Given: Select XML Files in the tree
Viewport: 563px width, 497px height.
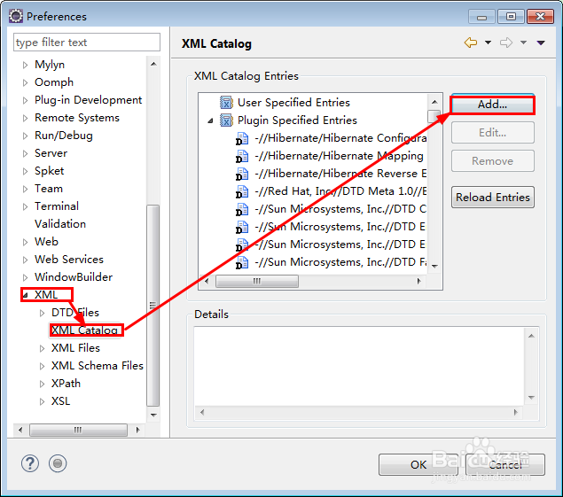Looking at the screenshot, I should [x=75, y=347].
